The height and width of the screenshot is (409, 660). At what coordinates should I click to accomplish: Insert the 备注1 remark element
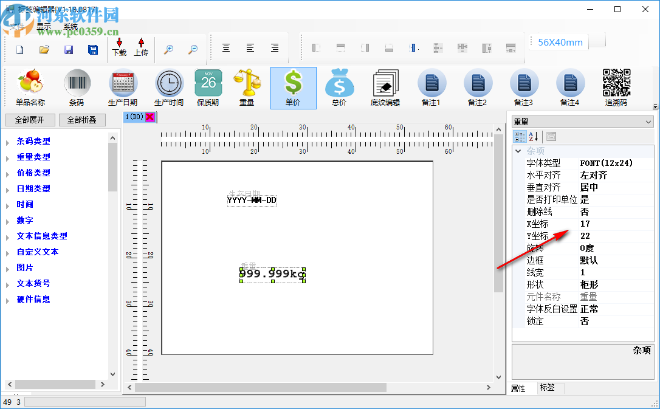pos(431,88)
